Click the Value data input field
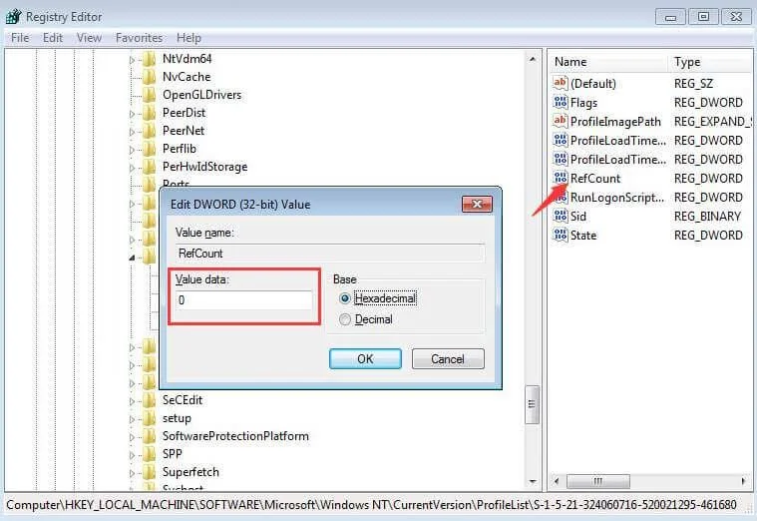Image resolution: width=757 pixels, height=521 pixels. pyautogui.click(x=244, y=300)
